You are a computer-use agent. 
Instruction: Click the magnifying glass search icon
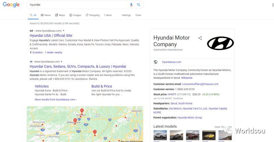(x=139, y=5)
